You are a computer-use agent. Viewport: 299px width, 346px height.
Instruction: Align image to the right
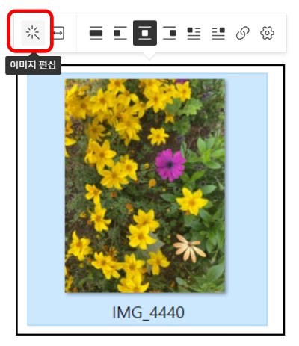170,33
